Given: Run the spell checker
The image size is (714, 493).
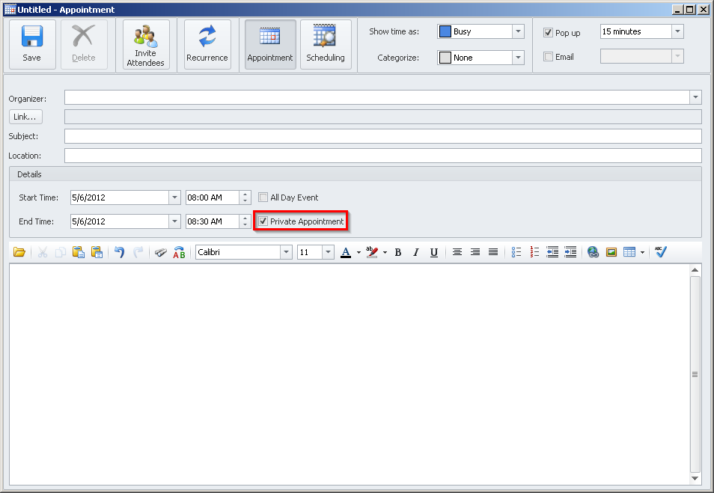Looking at the screenshot, I should [660, 252].
